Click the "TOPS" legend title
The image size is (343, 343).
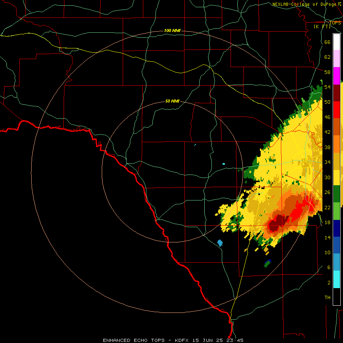point(335,23)
